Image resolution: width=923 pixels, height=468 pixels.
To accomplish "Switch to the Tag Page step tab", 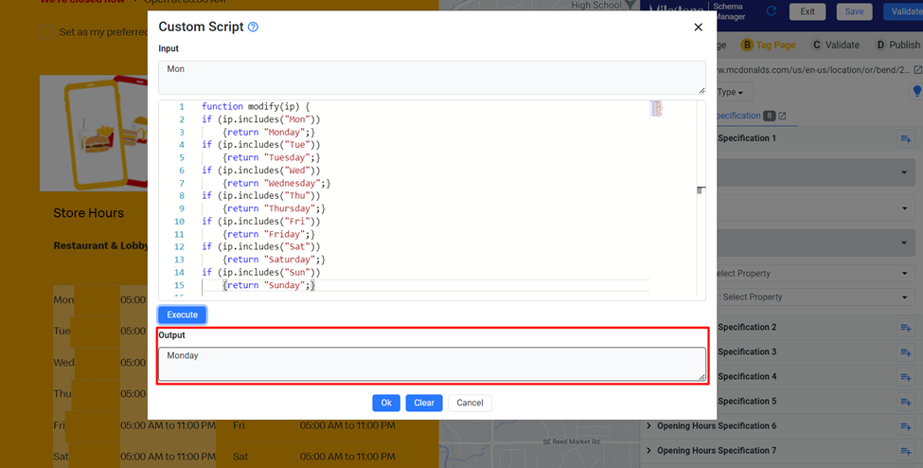I will point(768,45).
